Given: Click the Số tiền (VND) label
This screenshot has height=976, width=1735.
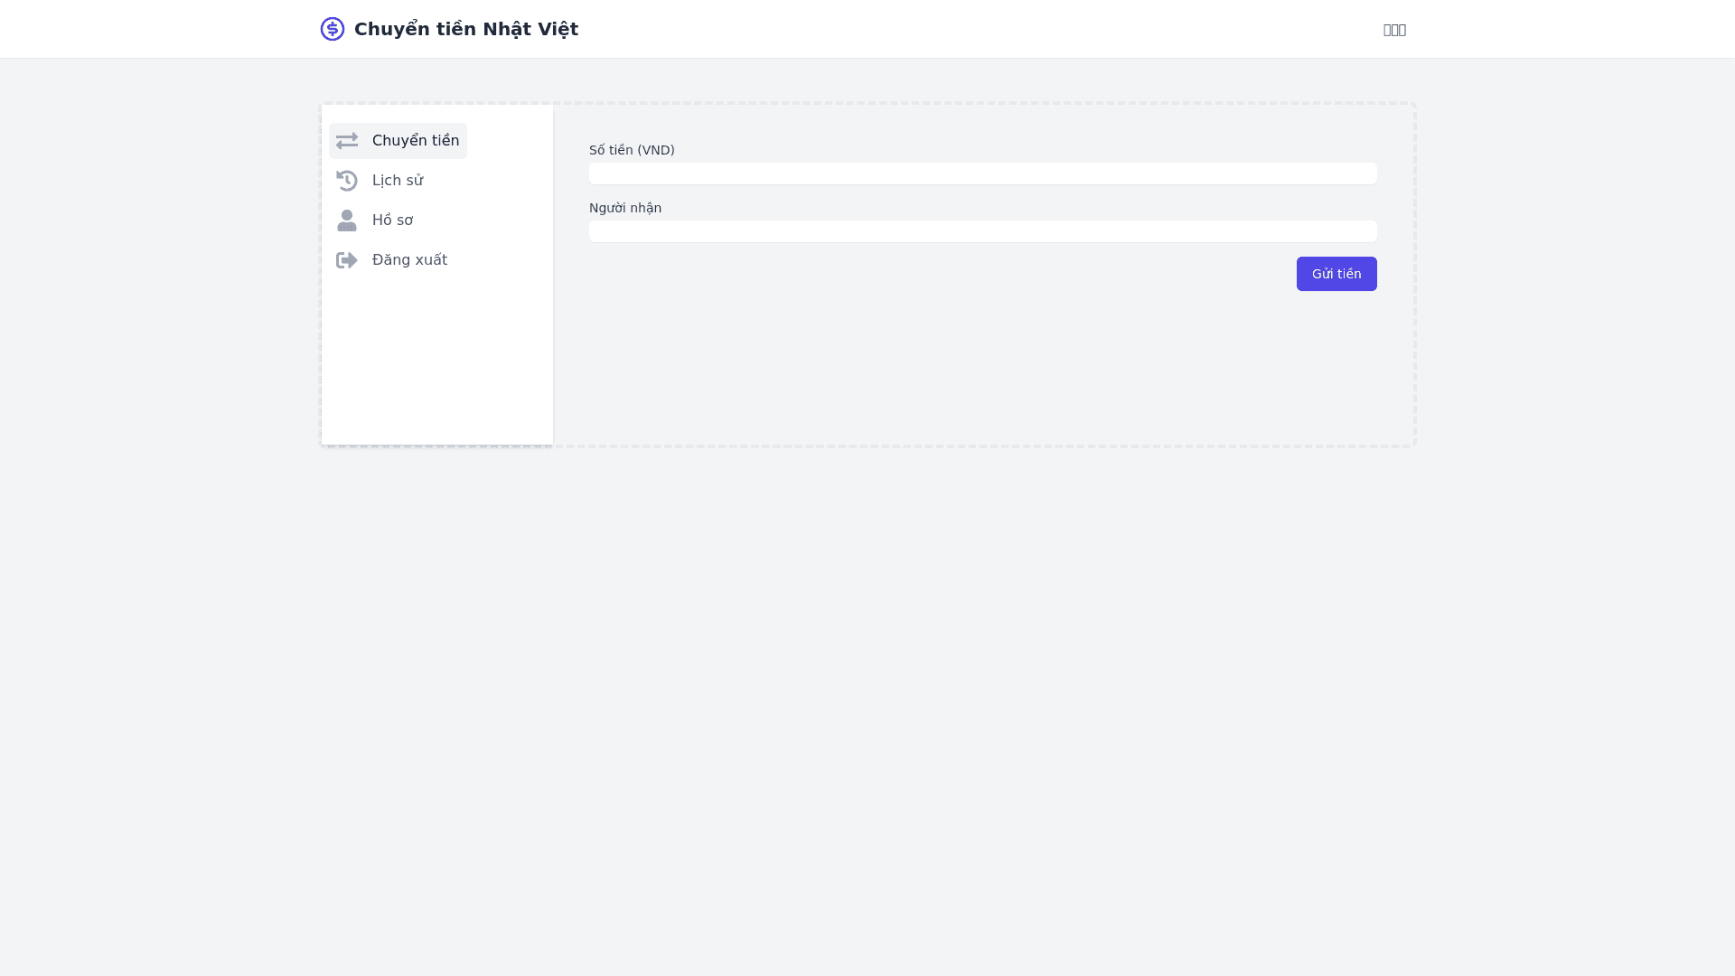Looking at the screenshot, I should point(632,150).
